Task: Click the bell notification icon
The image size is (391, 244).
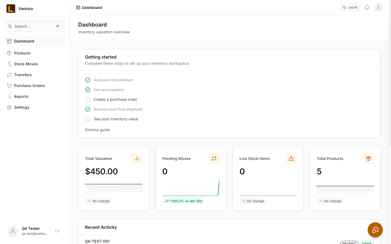Action: (x=367, y=7)
